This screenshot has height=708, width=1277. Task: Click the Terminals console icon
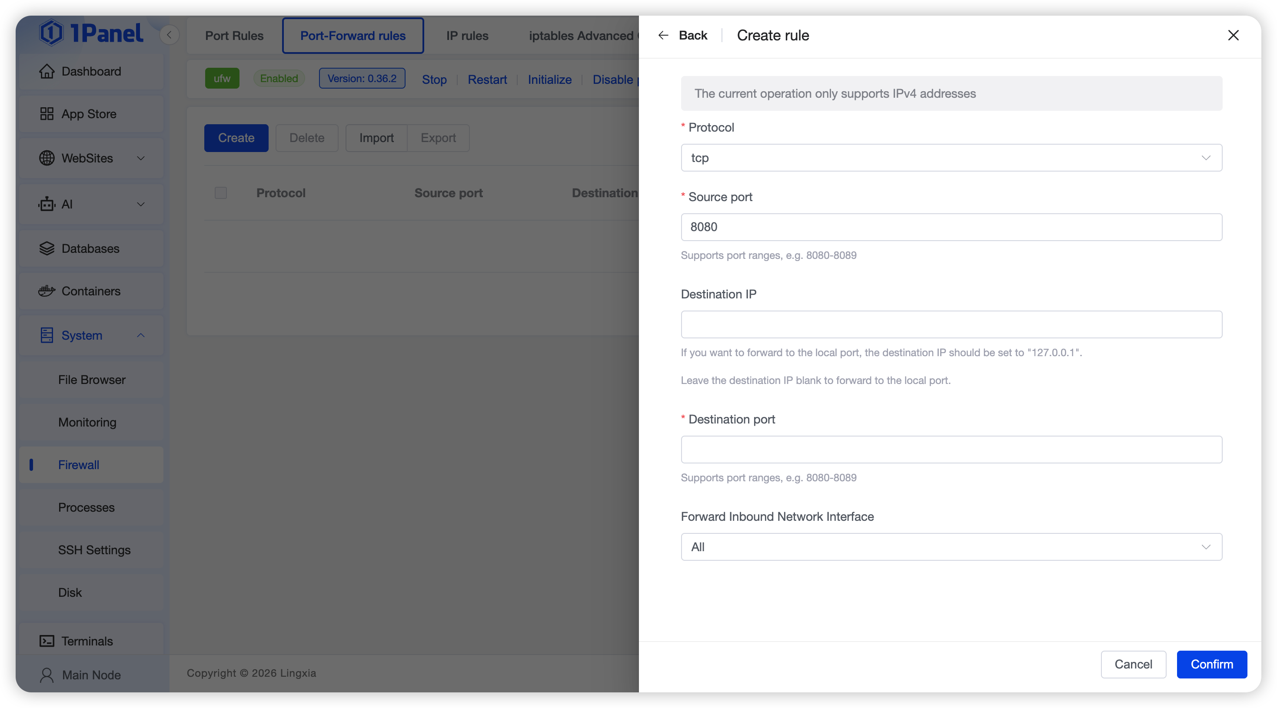click(47, 641)
